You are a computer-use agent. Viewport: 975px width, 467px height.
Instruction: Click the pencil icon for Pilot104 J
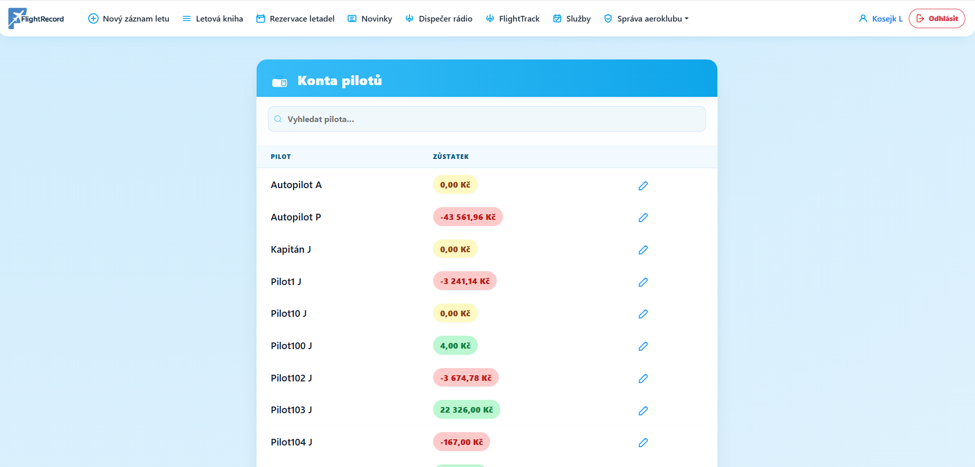pos(643,442)
